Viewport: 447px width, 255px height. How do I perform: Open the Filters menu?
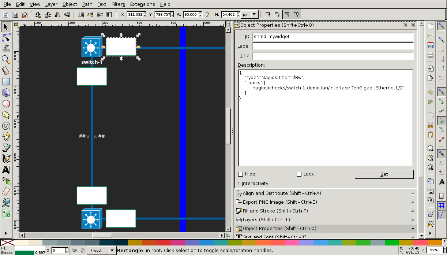pyautogui.click(x=118, y=4)
